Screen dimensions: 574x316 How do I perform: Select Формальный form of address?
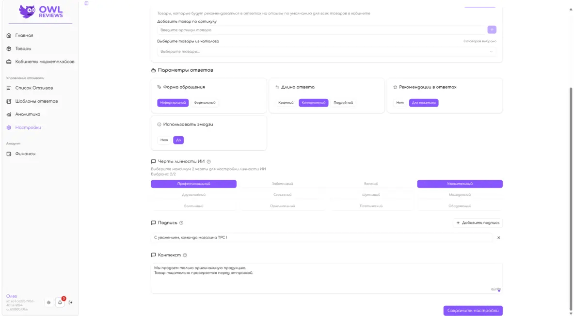204,103
